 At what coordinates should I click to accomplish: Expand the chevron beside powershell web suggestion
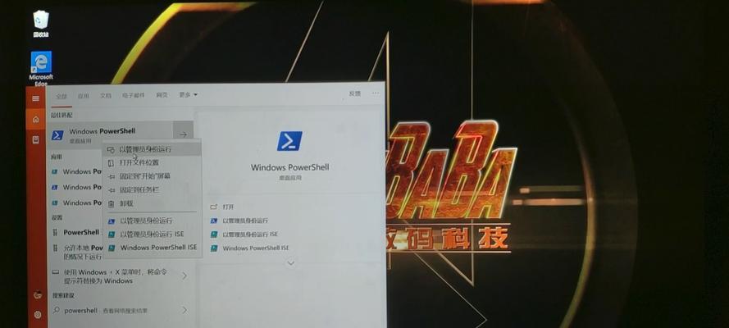(185, 310)
